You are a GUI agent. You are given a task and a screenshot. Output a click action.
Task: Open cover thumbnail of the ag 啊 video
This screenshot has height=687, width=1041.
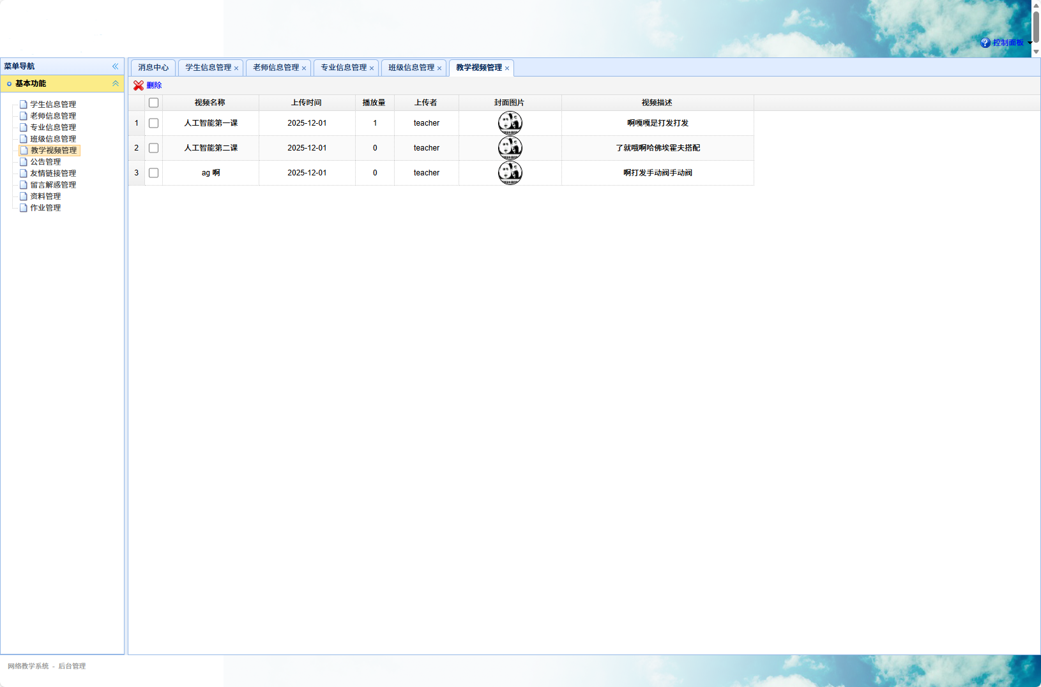point(510,173)
